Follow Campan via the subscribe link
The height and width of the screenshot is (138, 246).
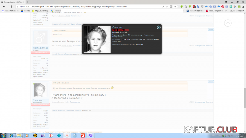pyautogui.click(x=149, y=35)
